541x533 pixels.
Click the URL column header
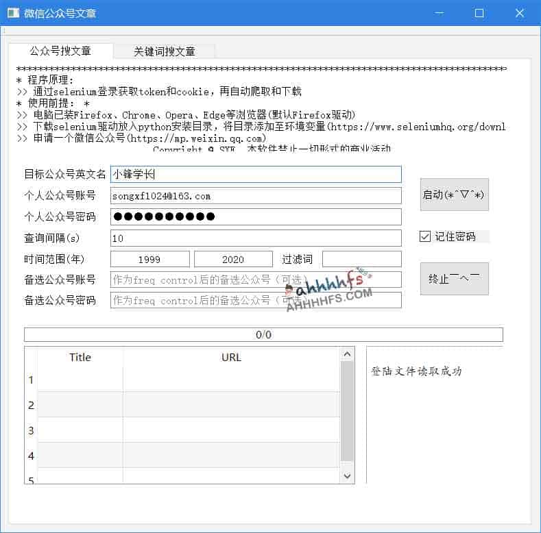pos(231,357)
